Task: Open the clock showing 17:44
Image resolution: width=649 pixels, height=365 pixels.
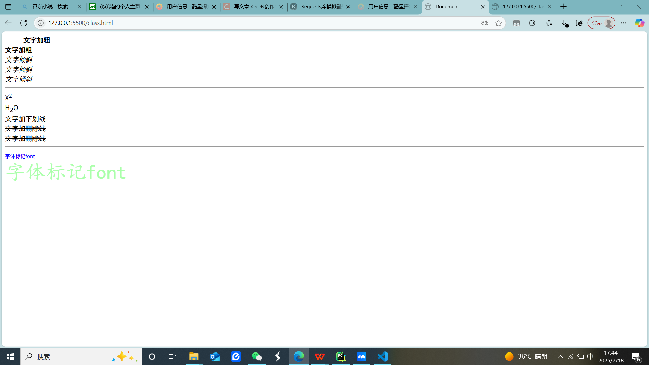Action: 611,357
